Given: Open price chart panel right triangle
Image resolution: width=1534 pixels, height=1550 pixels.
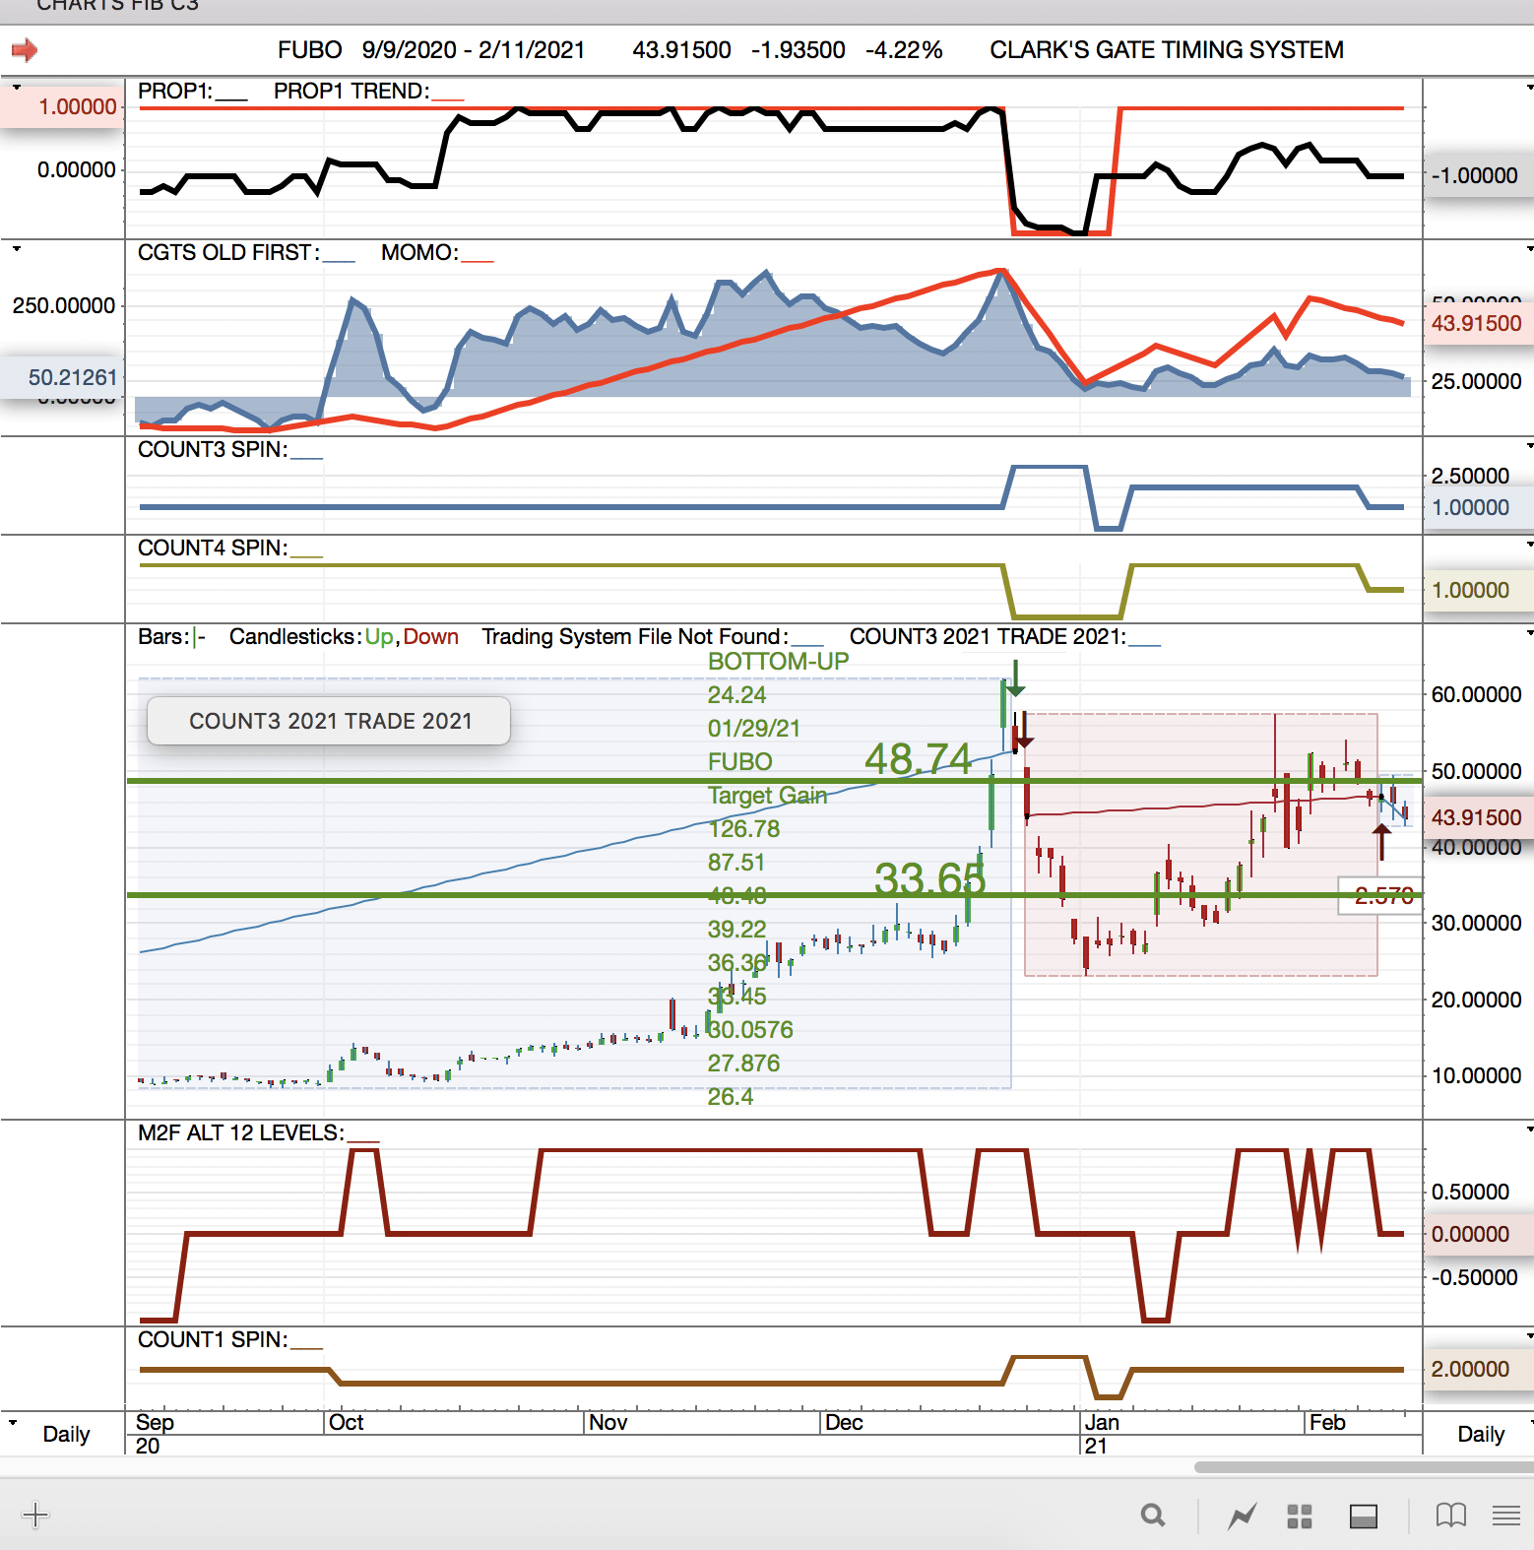Looking at the screenshot, I should click(1529, 632).
